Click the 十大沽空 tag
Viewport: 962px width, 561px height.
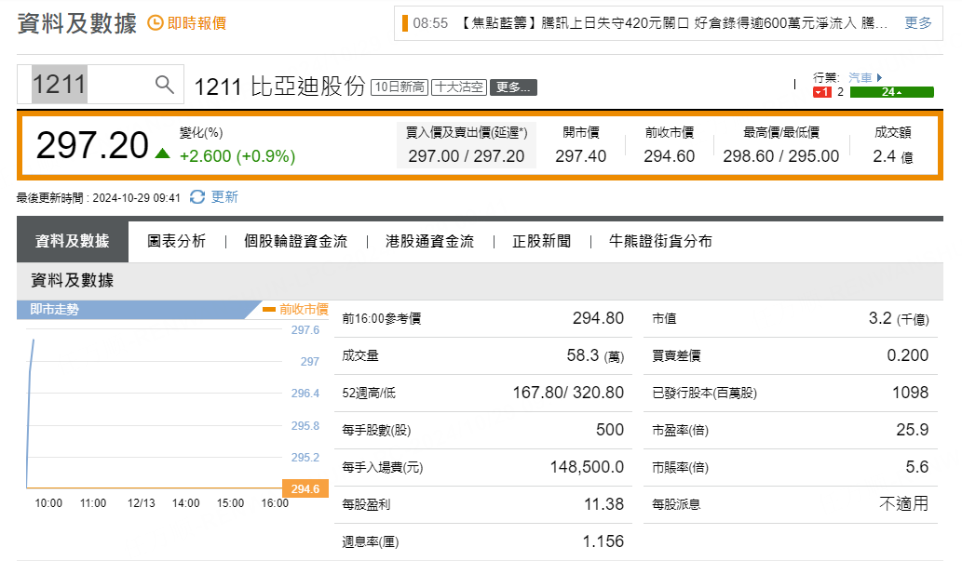[x=459, y=87]
